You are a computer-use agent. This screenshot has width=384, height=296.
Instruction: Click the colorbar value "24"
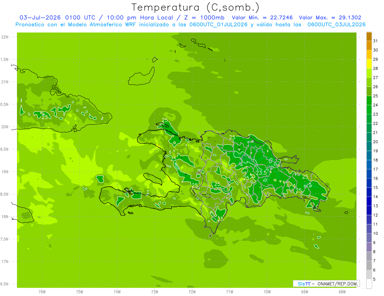pos(375,105)
